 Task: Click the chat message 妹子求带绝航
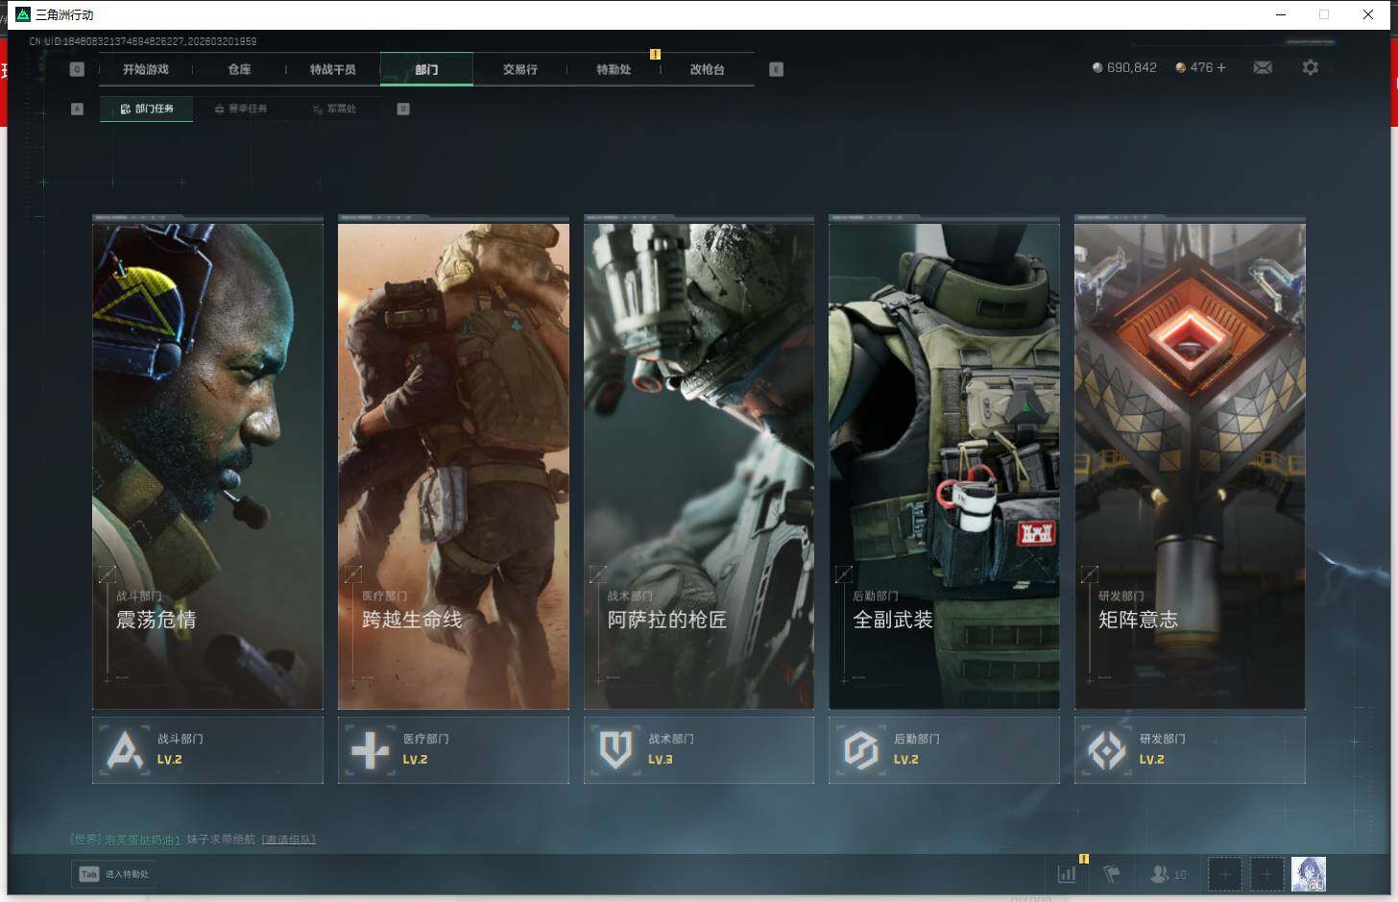tap(221, 840)
